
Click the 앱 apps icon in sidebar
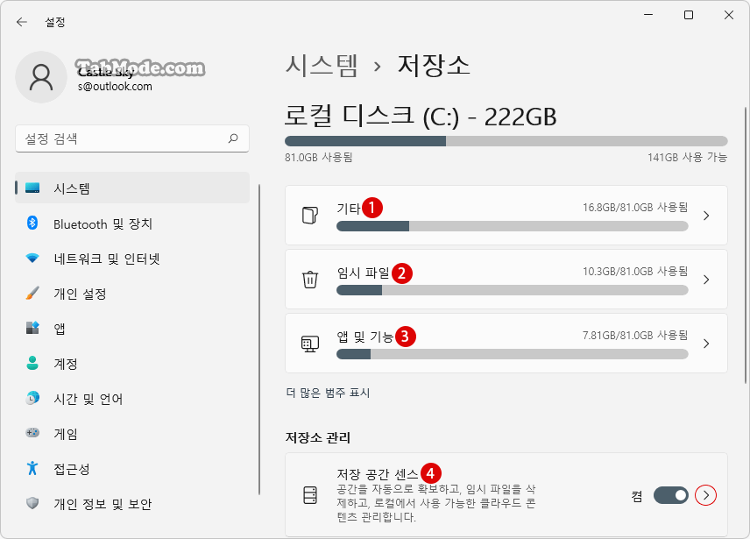tap(32, 328)
